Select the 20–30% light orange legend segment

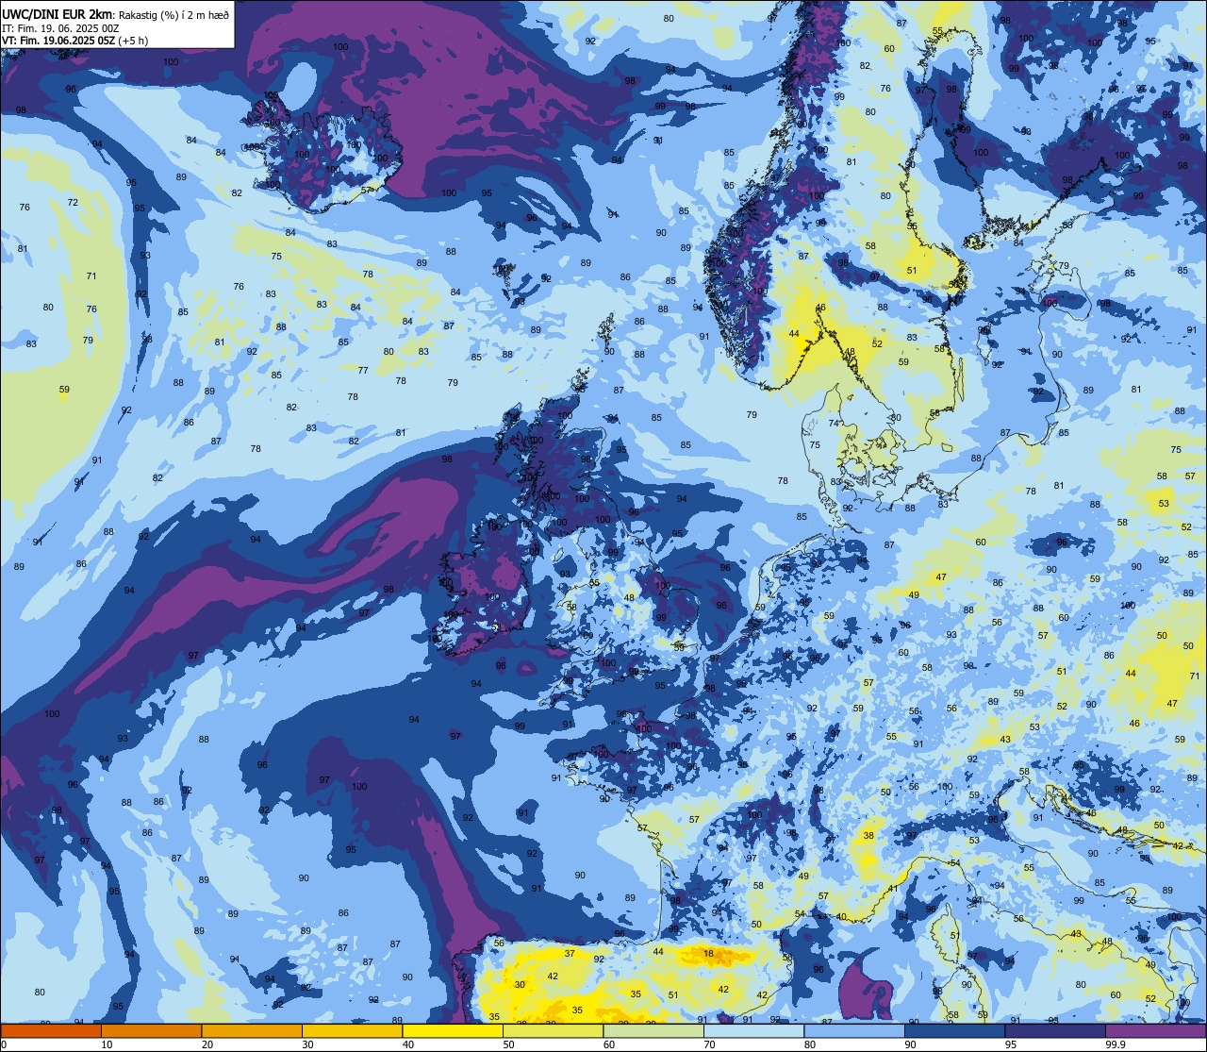(252, 1031)
